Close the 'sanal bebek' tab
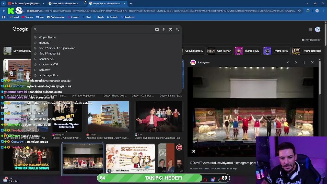The image size is (327, 184). point(84,4)
